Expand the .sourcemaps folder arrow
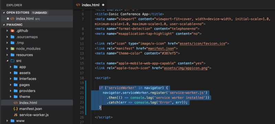Viewport: 275px width, 124px height. 7,37
